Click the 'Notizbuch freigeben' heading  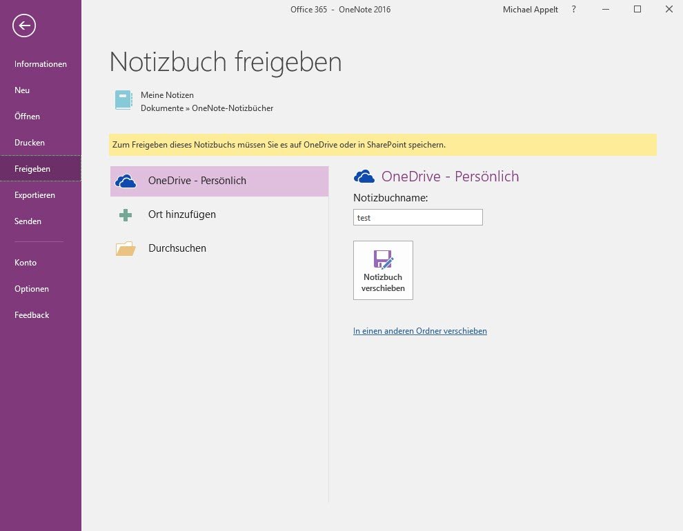[225, 62]
